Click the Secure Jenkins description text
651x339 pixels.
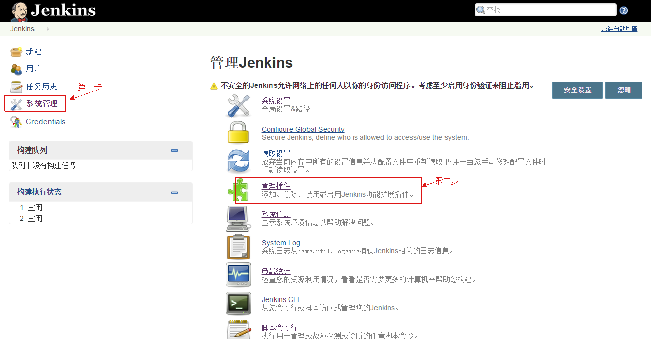(365, 137)
